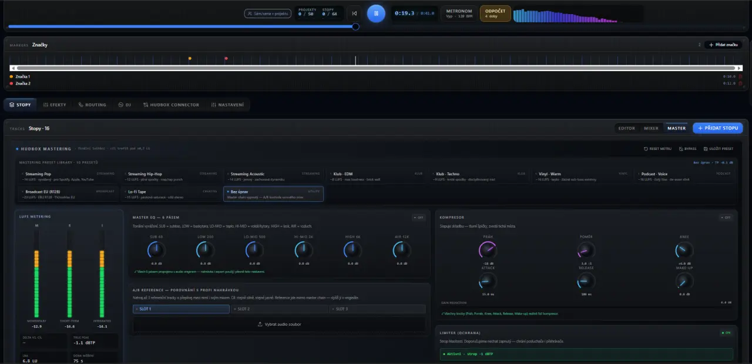Switch to the Mixer view
752x364 pixels.
tap(651, 128)
